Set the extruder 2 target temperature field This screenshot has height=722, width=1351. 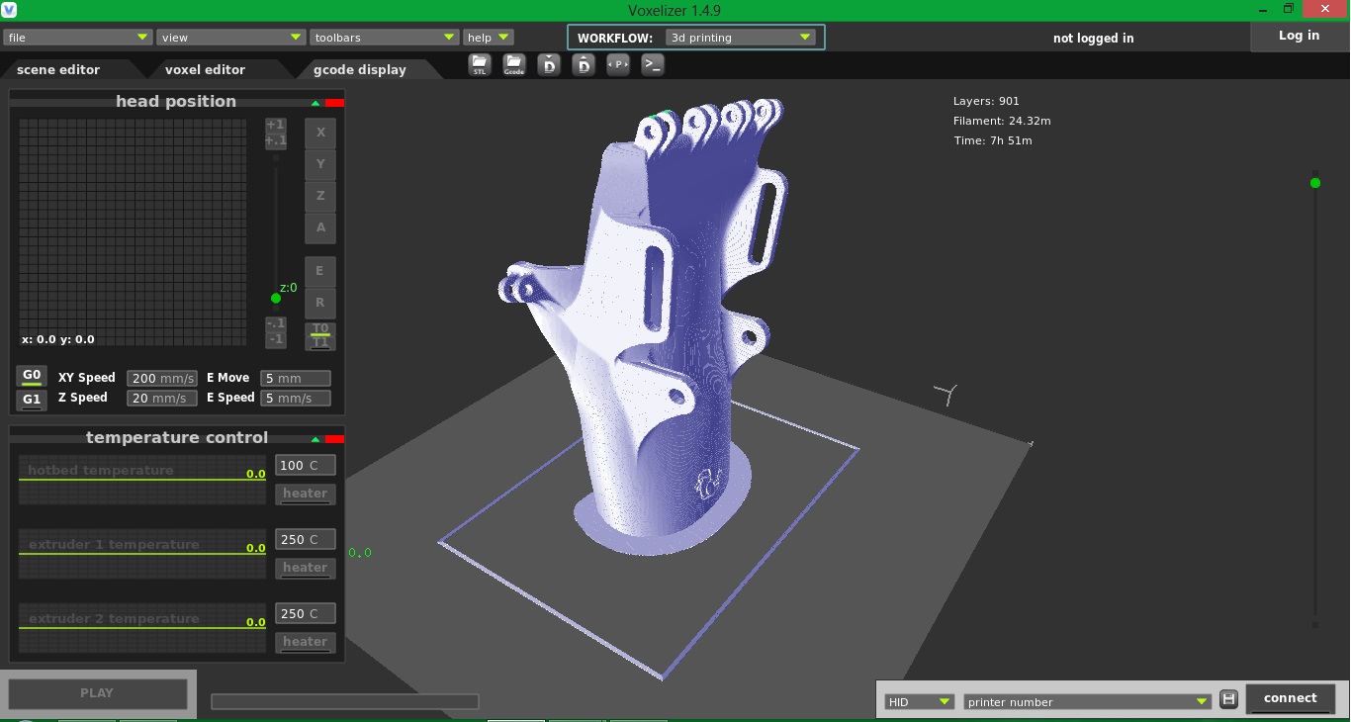pos(305,614)
